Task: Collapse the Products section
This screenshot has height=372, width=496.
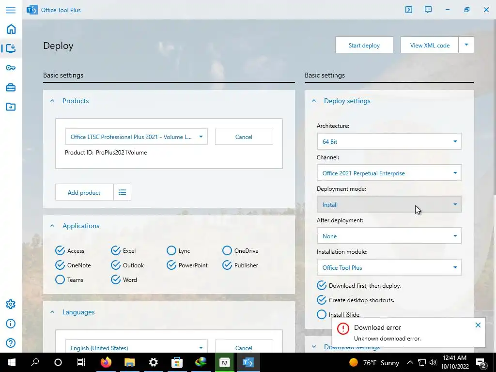Action: pyautogui.click(x=52, y=101)
